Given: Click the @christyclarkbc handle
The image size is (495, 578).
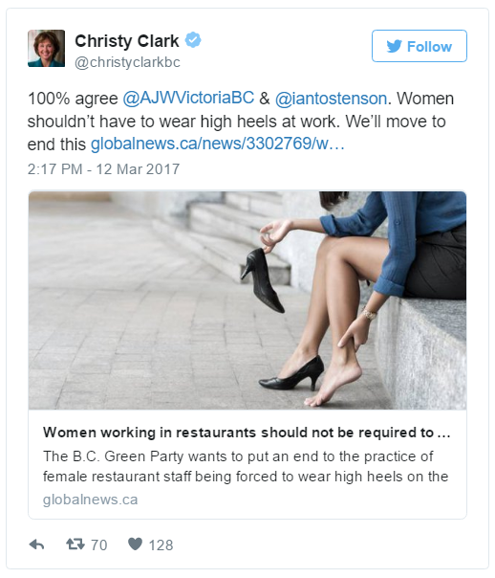Looking at the screenshot, I should pos(127,62).
